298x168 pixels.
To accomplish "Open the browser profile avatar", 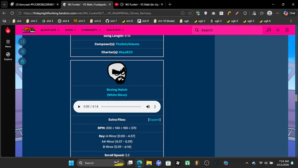I will (x=270, y=13).
